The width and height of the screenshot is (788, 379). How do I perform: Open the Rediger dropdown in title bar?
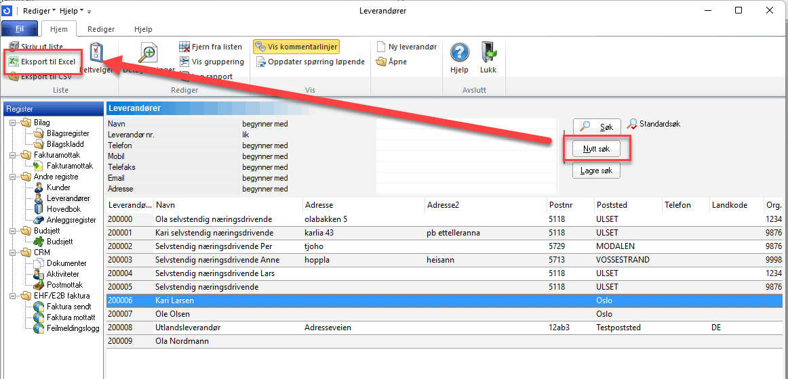coord(39,11)
